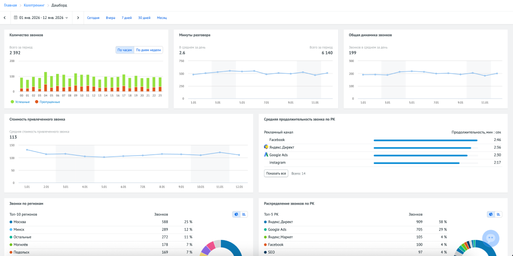Select the 'Месяц' period preset
This screenshot has width=513, height=256.
162,17
